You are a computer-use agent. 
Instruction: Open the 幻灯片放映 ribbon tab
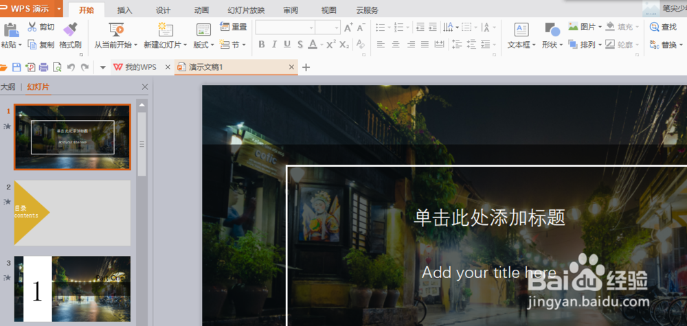[246, 10]
